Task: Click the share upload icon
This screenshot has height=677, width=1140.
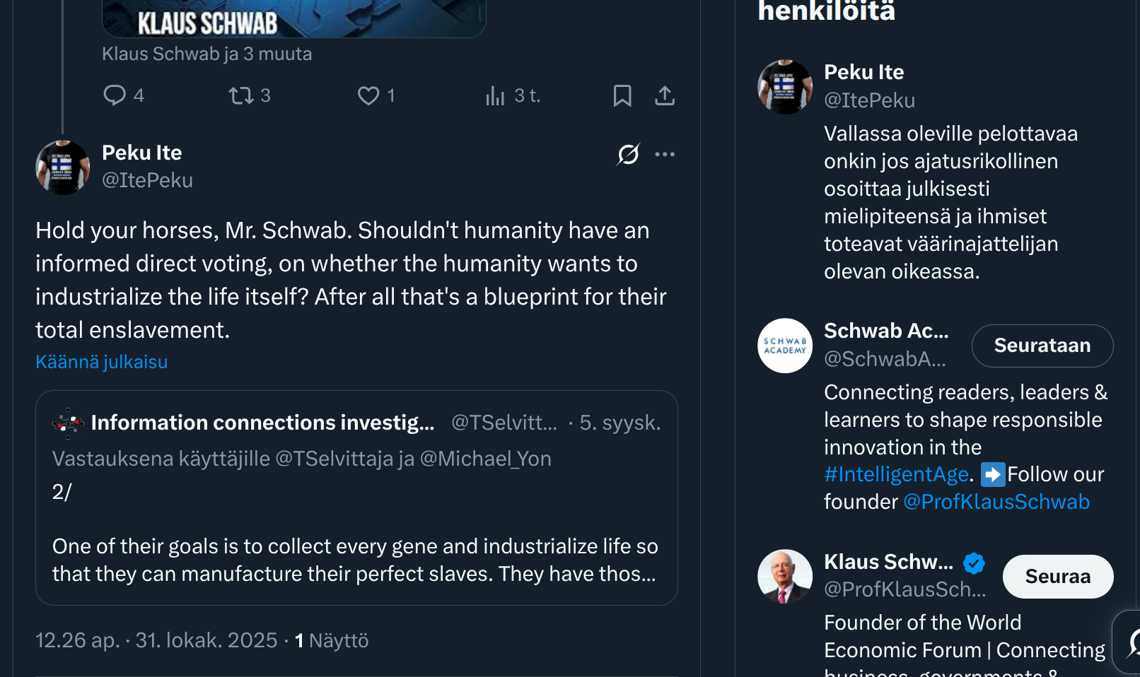Action: coord(665,95)
